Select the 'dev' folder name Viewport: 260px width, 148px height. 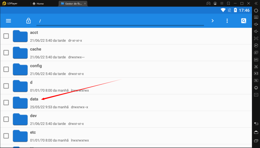click(33, 116)
